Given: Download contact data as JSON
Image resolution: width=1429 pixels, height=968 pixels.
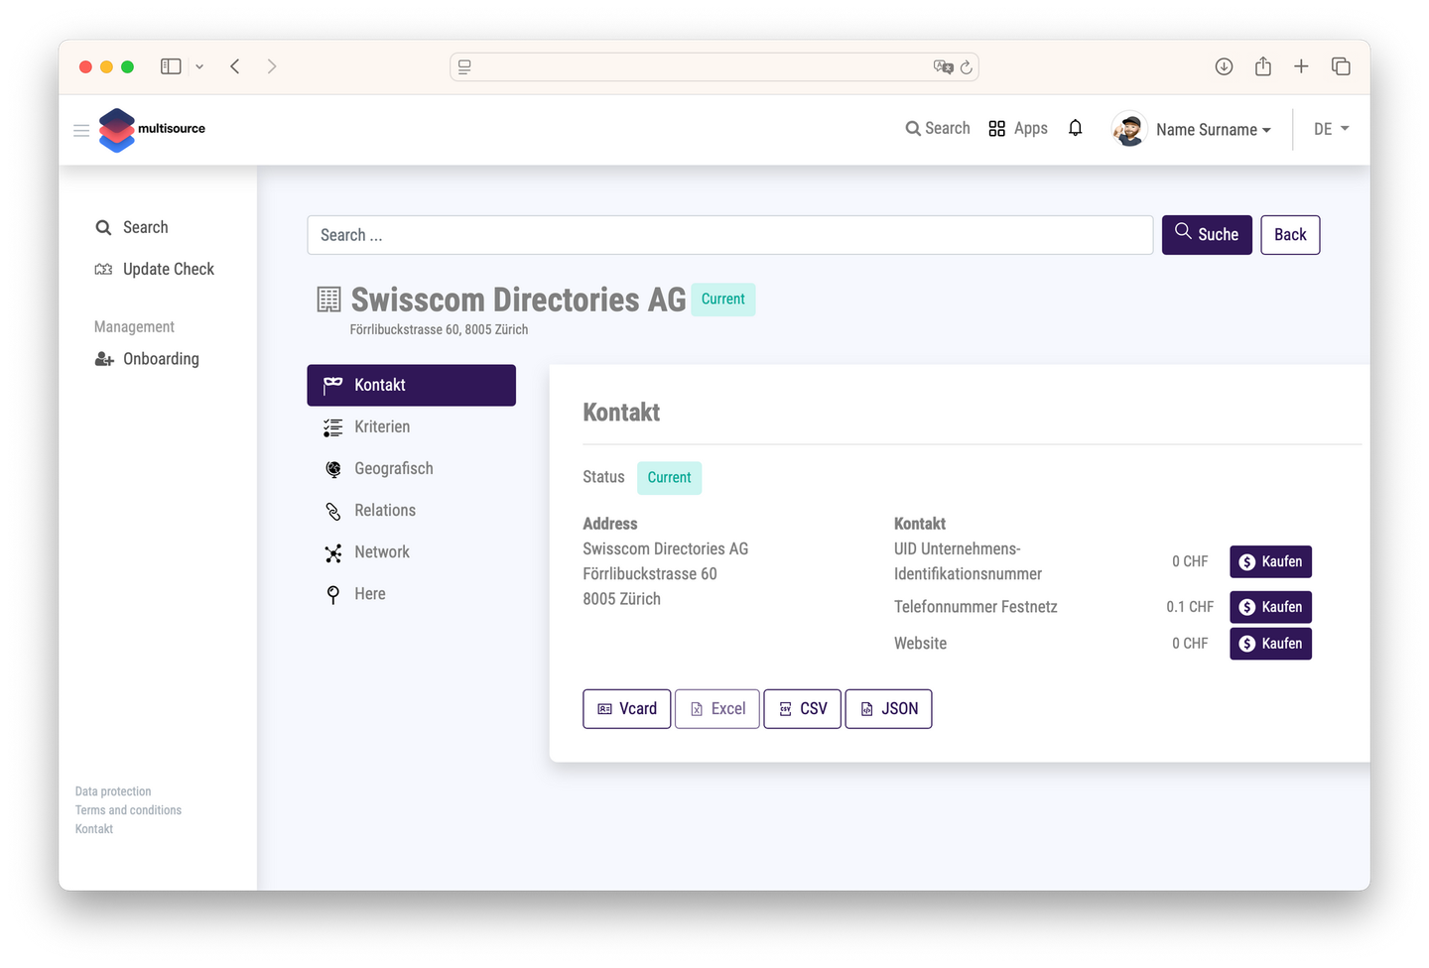Looking at the screenshot, I should (888, 708).
